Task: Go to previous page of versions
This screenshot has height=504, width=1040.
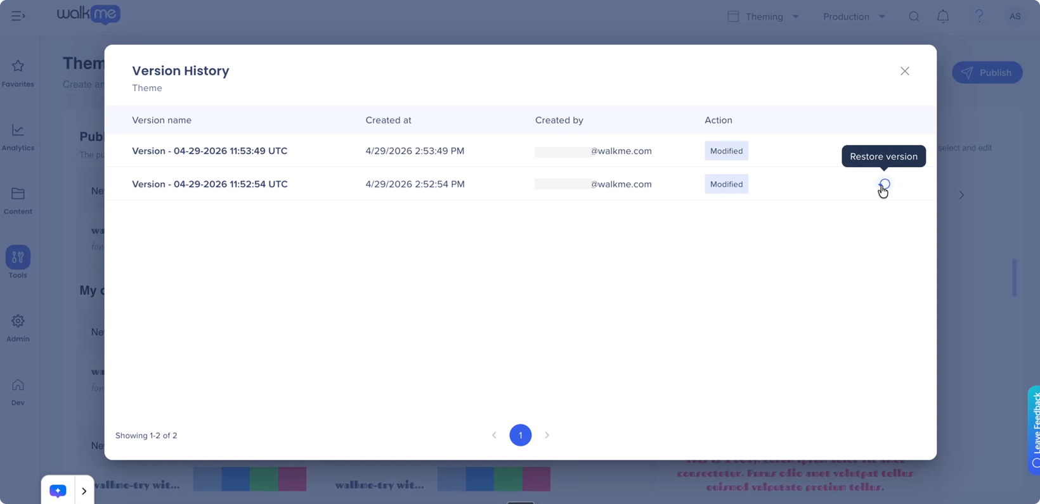Action: (x=494, y=435)
